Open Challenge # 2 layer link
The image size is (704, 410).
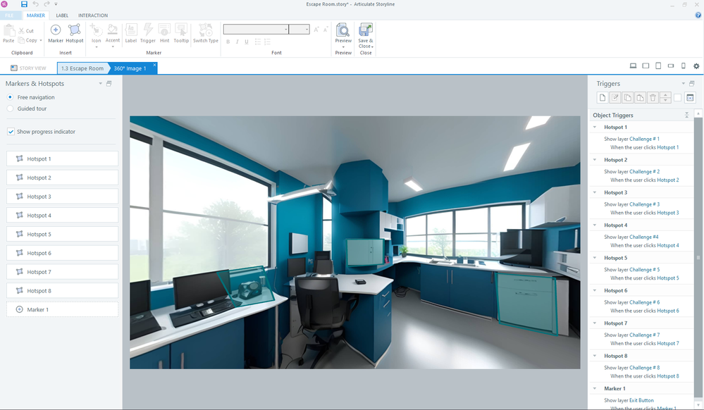tap(644, 172)
